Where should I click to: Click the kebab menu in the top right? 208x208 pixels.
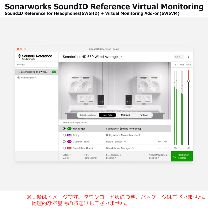[188, 57]
